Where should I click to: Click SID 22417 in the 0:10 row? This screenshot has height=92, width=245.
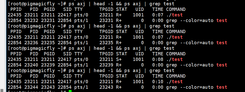64,82
